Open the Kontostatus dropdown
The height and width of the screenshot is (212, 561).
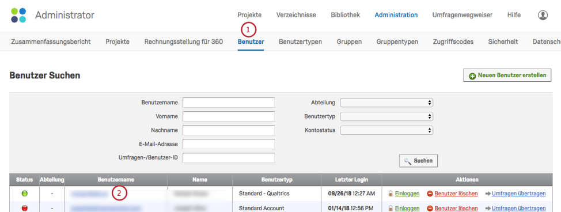tap(386, 130)
